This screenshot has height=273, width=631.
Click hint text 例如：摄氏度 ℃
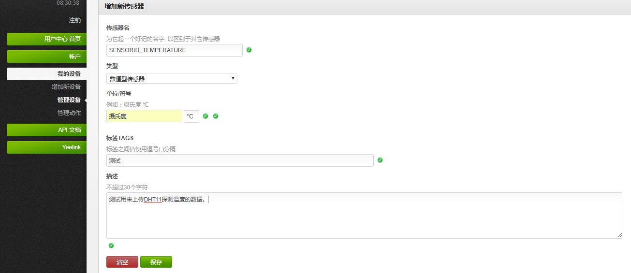[128, 104]
